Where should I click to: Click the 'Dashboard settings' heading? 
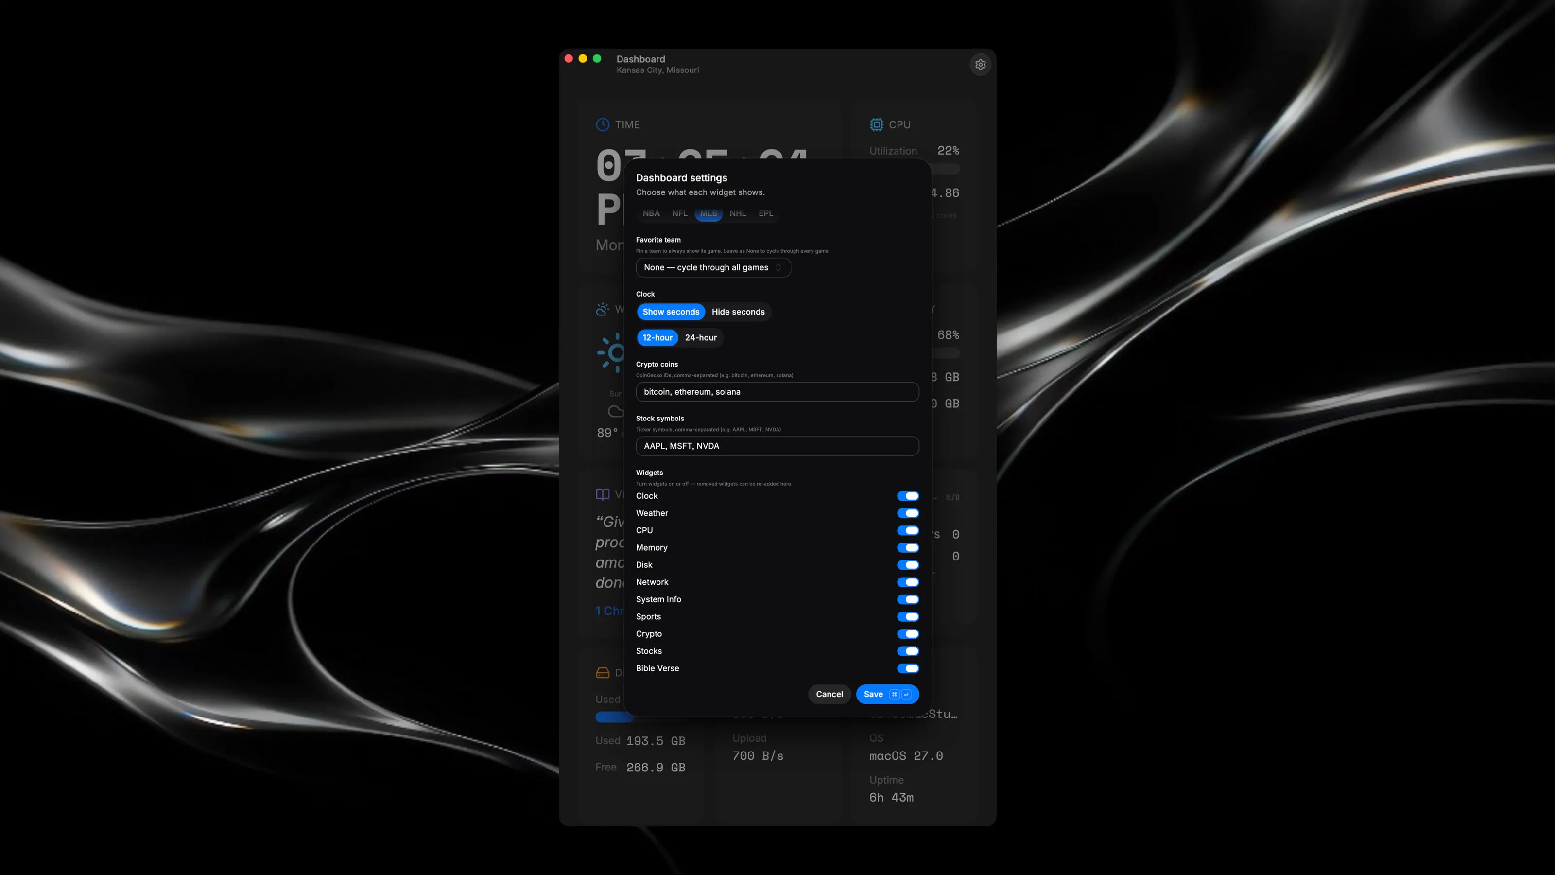click(x=681, y=177)
